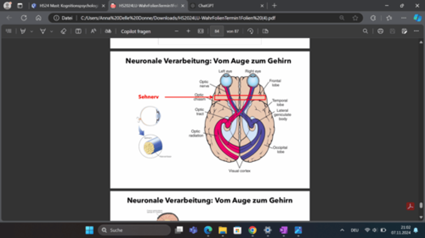Click the address bar with PDF file path
The width and height of the screenshot is (425, 238).
point(178,18)
